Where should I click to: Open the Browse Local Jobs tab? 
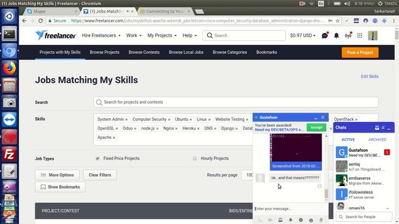186,52
